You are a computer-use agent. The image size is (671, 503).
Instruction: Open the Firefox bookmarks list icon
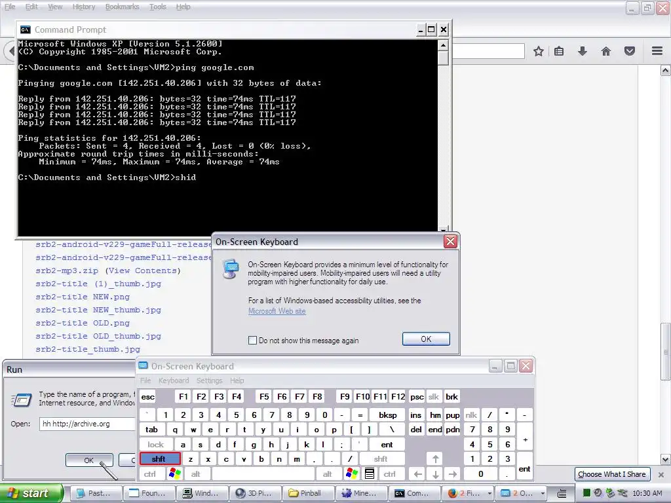coord(559,51)
